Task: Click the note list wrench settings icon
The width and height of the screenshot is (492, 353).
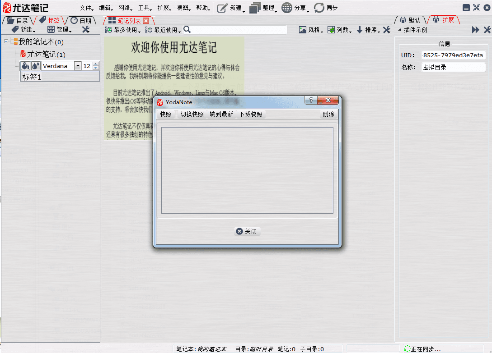Action: click(x=387, y=30)
